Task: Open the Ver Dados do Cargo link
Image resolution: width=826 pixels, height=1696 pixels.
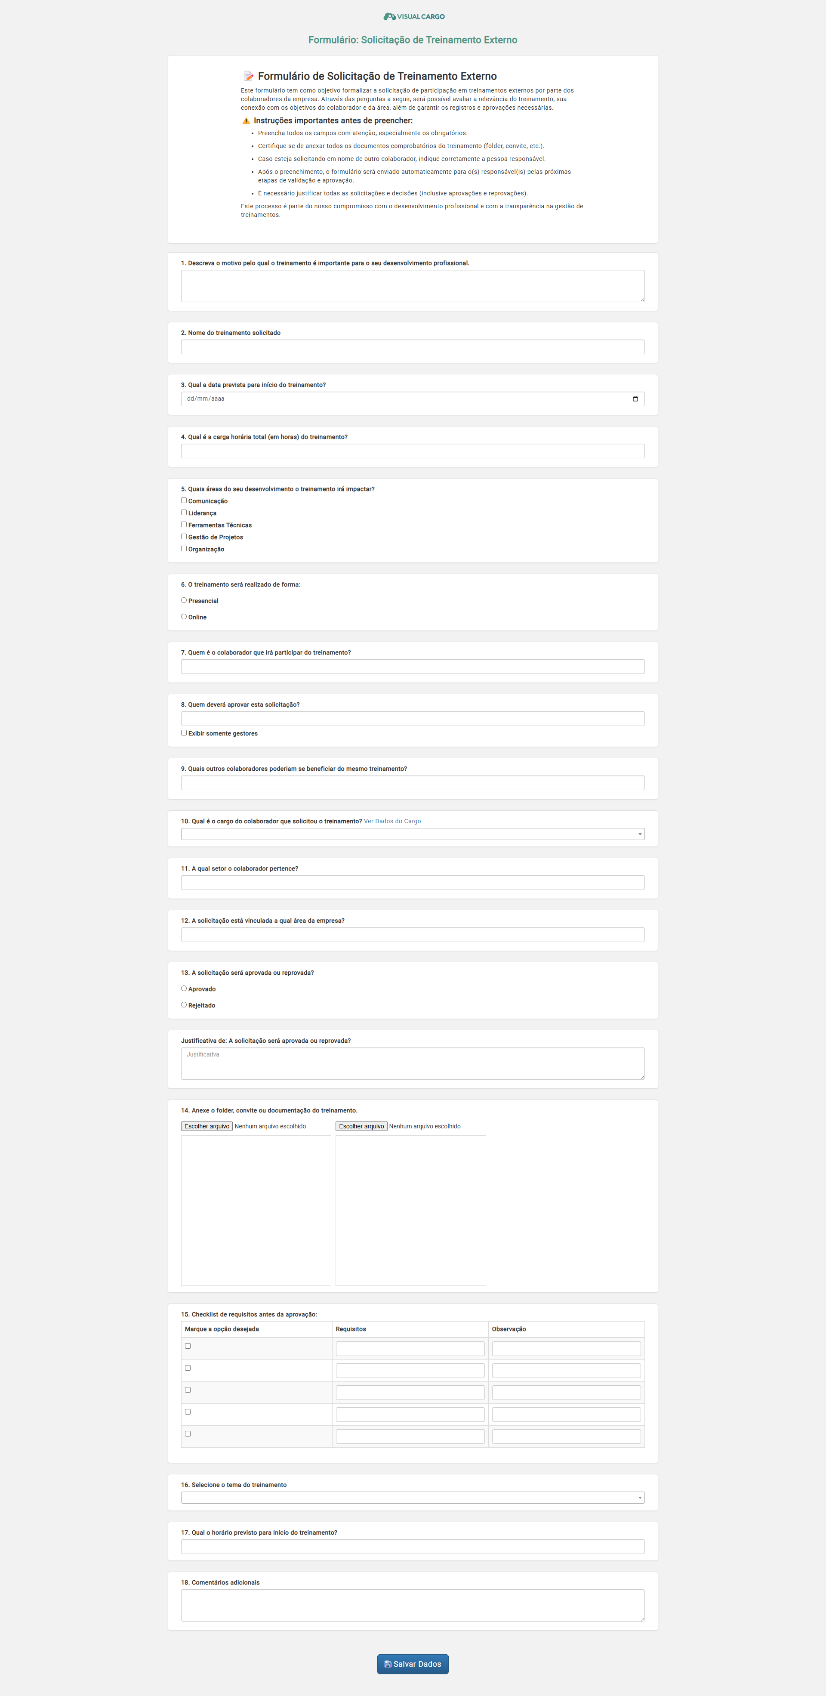Action: click(x=392, y=821)
